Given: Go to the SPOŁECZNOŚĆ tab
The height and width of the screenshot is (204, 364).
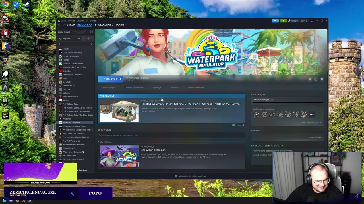Looking at the screenshot, I should pos(104,25).
